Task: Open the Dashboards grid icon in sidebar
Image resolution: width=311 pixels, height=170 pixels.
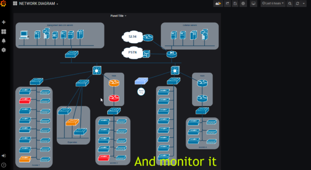Action: click(x=4, y=32)
